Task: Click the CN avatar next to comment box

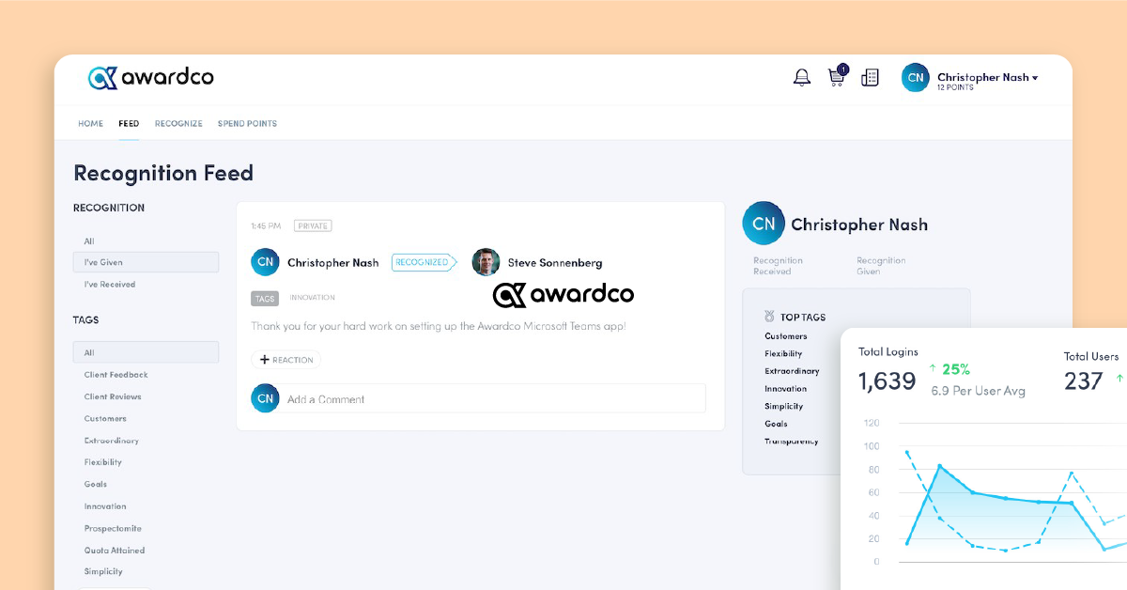Action: (x=266, y=398)
